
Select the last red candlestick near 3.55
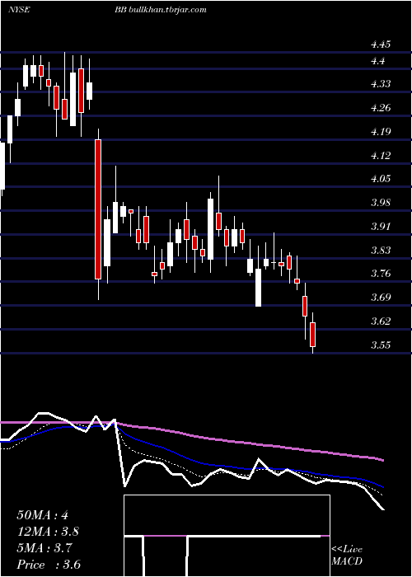313,335
